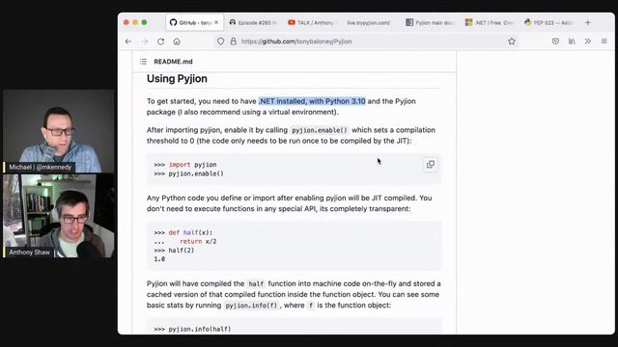Switch to the PEP 523 tab
This screenshot has width=618, height=347.
(x=548, y=23)
